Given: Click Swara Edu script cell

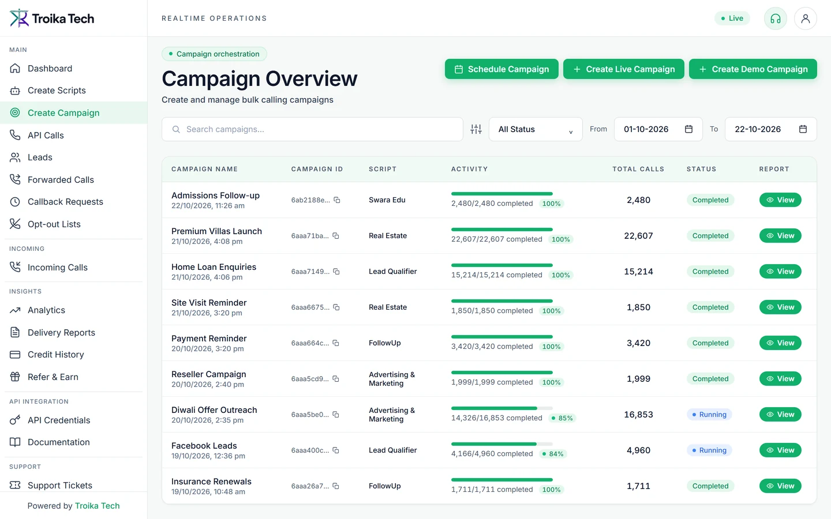Looking at the screenshot, I should 387,200.
